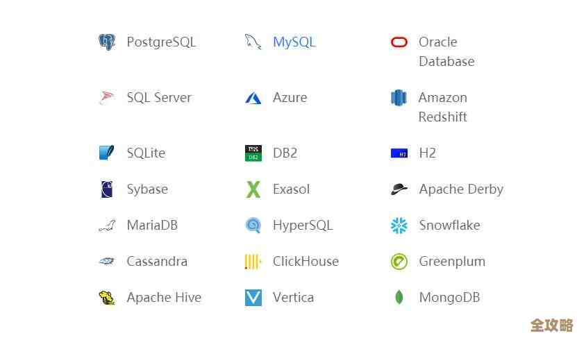Click the Vertica text label
The height and width of the screenshot is (338, 577).
click(293, 298)
